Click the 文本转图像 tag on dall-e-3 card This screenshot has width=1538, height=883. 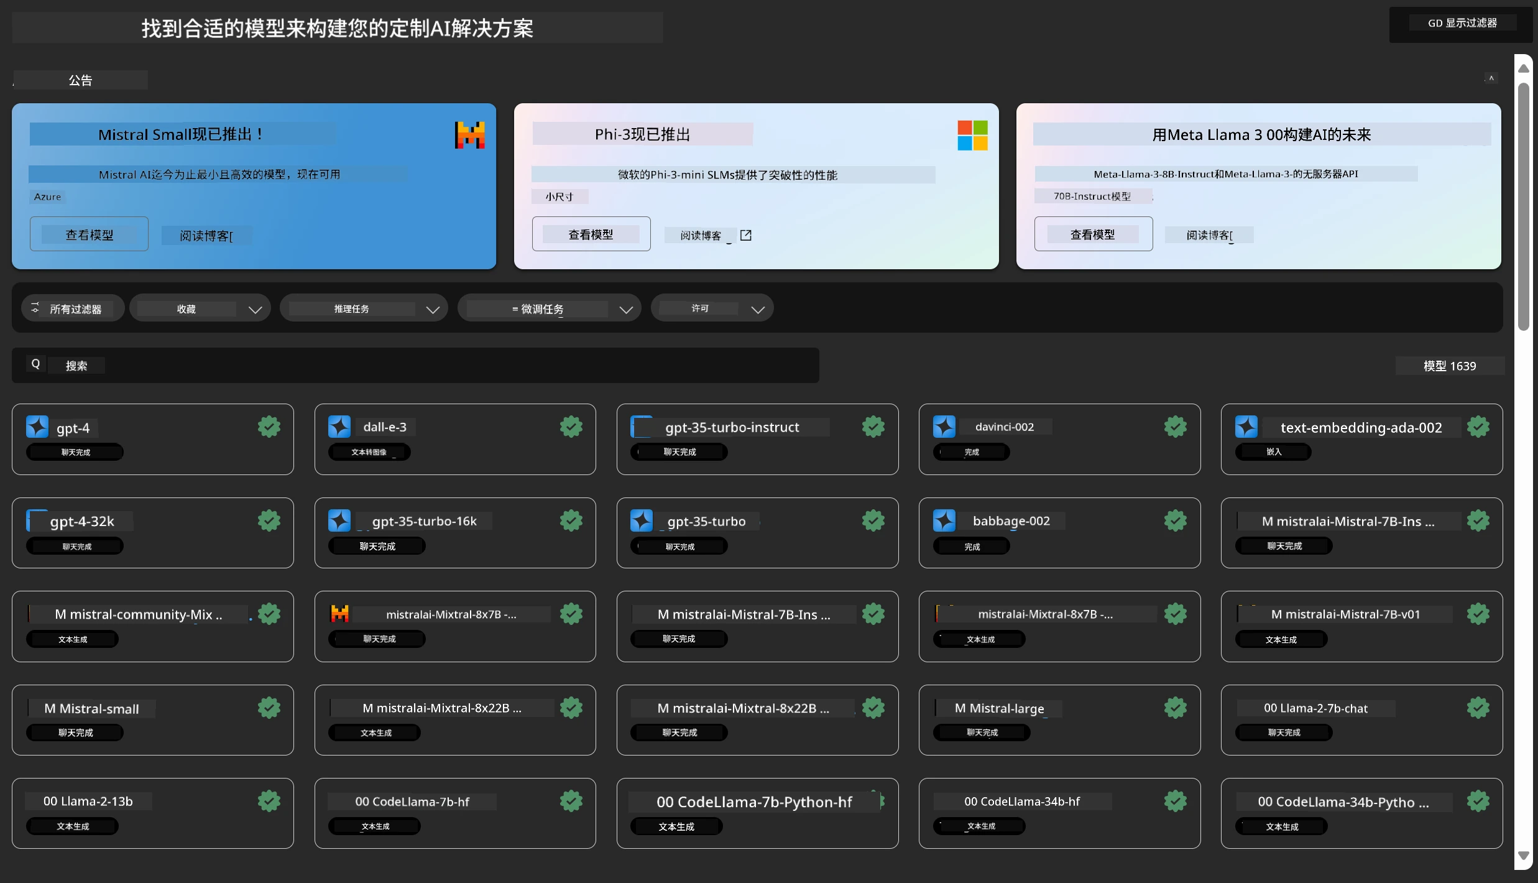coord(369,452)
